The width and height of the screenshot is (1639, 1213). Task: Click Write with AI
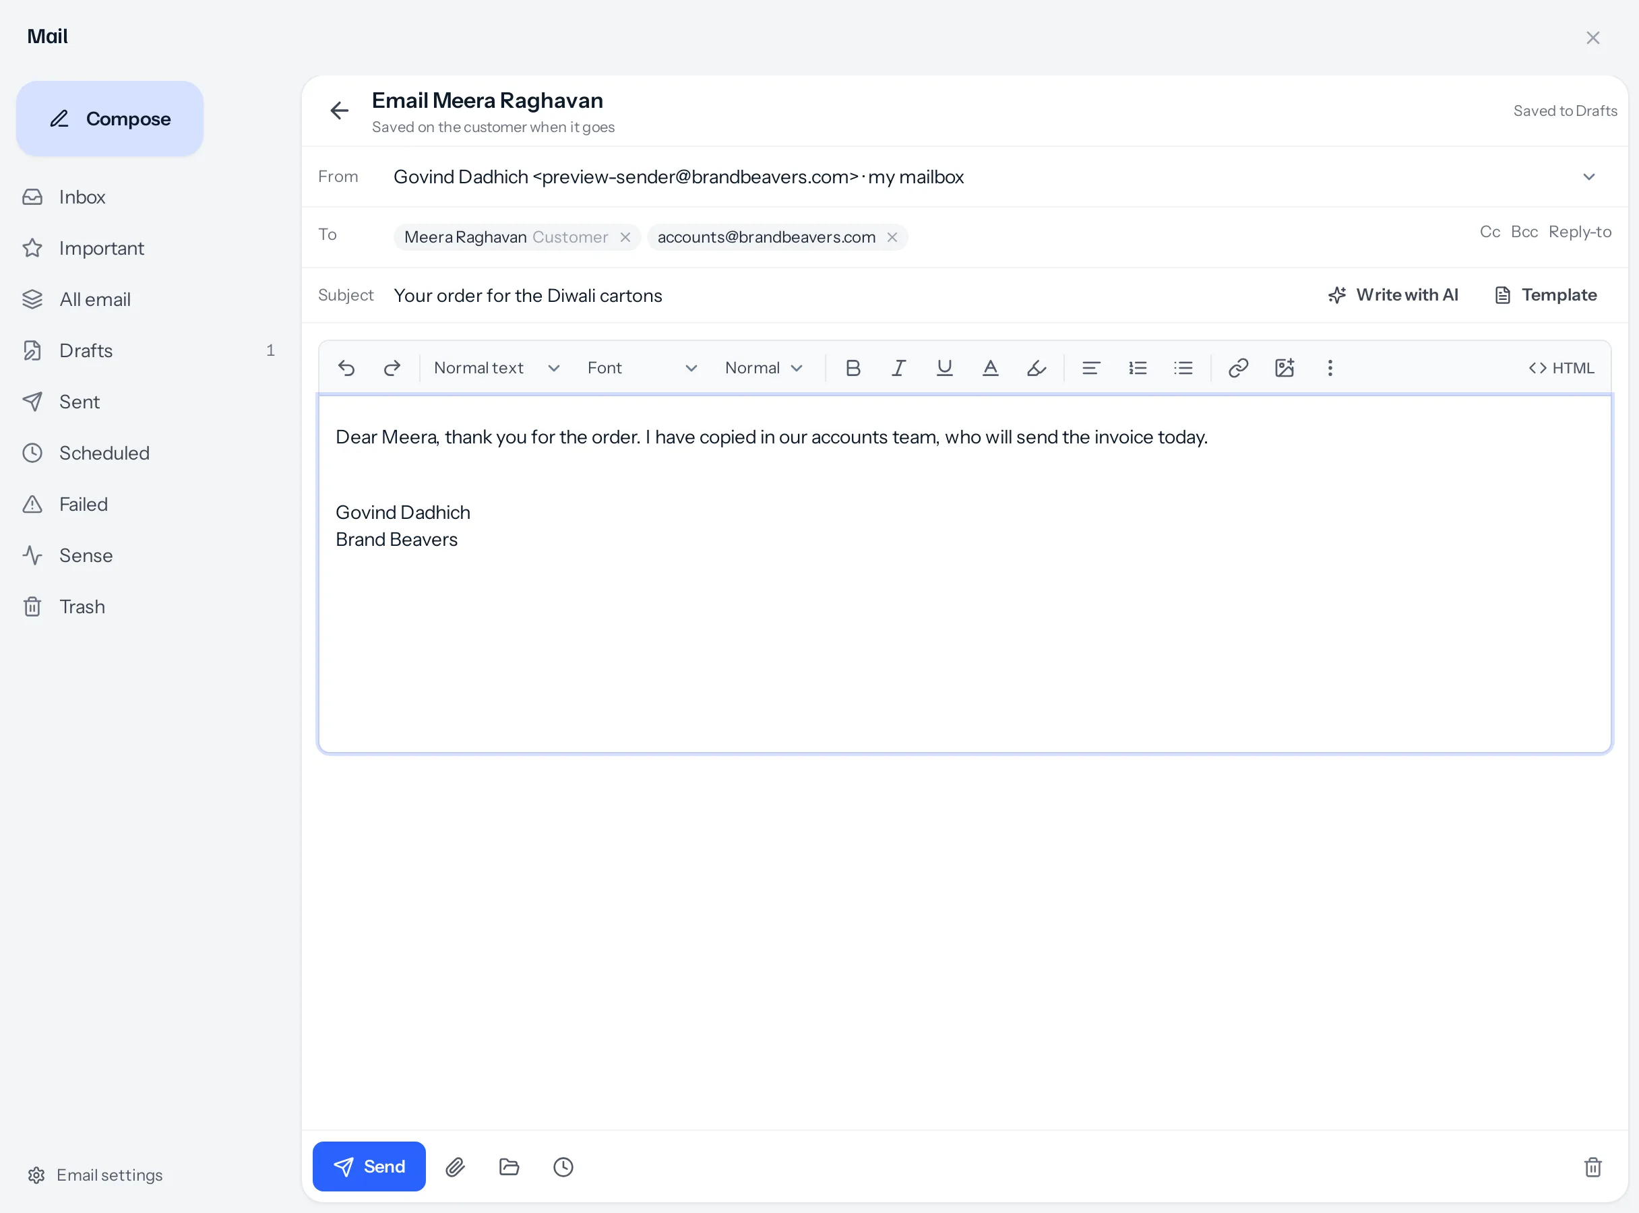tap(1393, 295)
